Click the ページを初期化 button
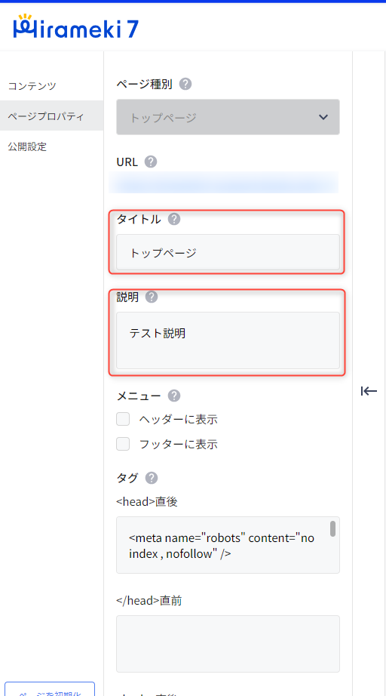Image resolution: width=386 pixels, height=696 pixels. pos(50,688)
